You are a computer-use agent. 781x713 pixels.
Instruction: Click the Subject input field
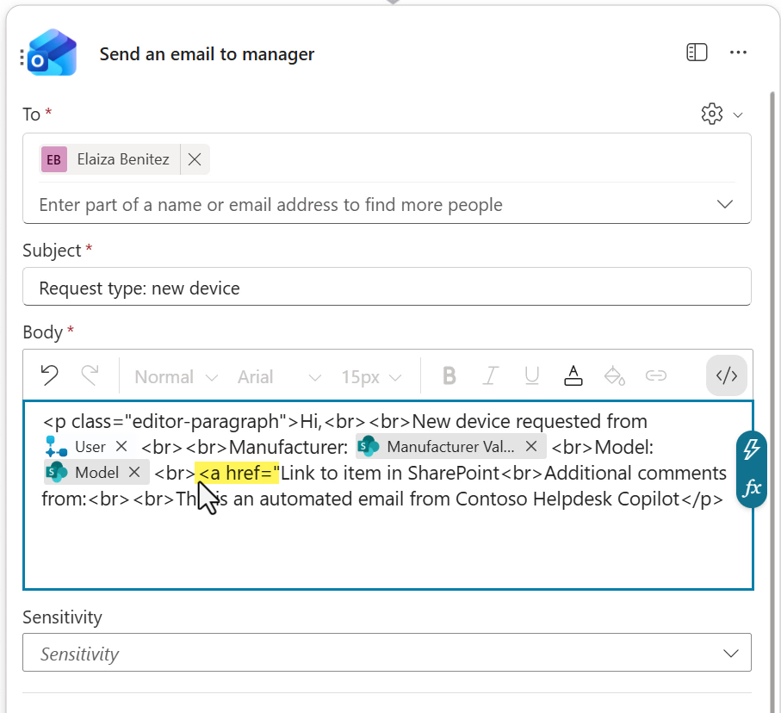click(x=387, y=288)
